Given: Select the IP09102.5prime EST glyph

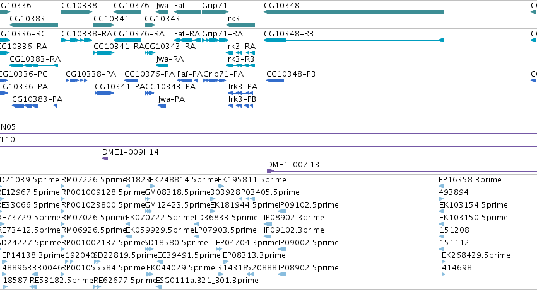Looking at the screenshot, I should pos(282,211).
